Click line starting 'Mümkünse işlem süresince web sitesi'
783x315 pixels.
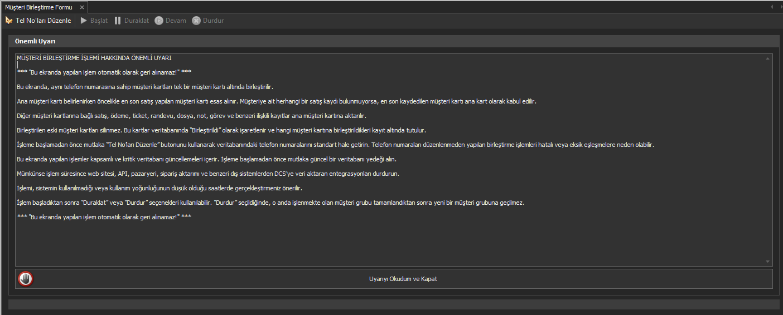coord(208,174)
